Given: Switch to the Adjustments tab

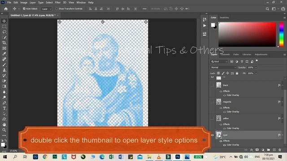Looking at the screenshot, I should pos(261,55).
